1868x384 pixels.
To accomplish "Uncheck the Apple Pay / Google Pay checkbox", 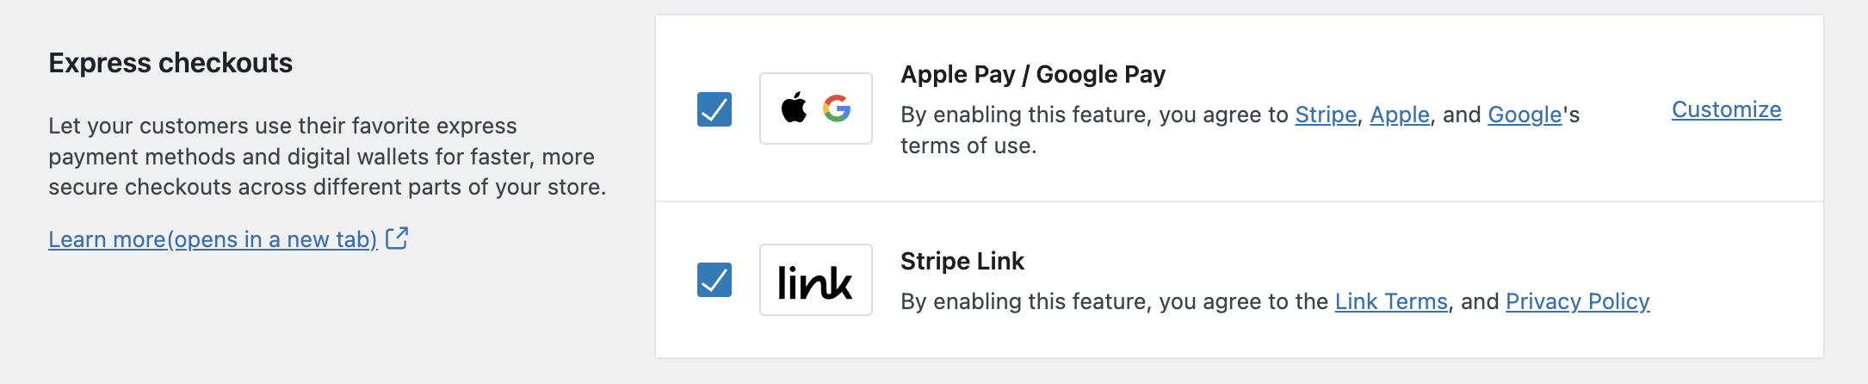I will pyautogui.click(x=714, y=109).
